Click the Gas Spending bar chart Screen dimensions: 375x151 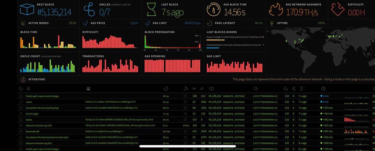(173, 66)
